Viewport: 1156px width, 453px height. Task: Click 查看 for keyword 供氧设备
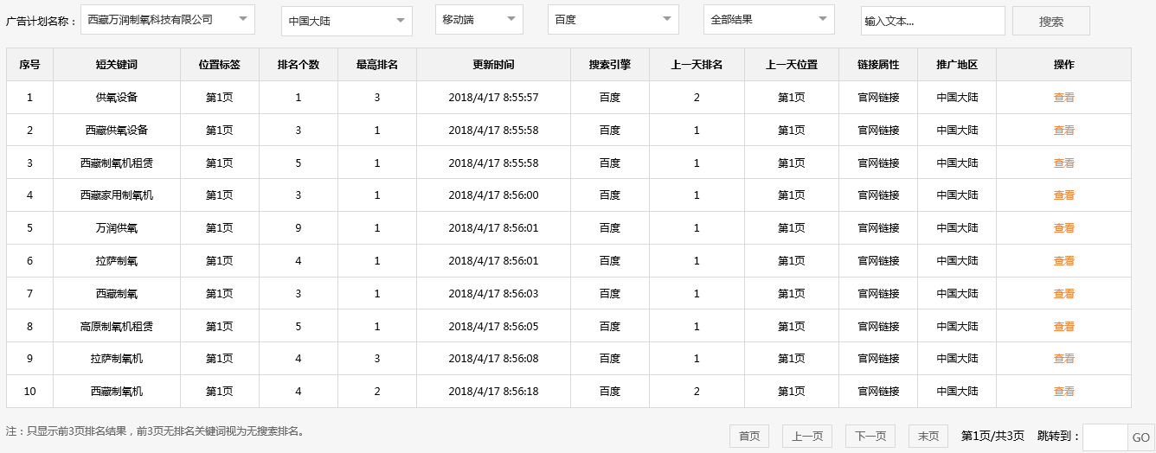coord(1063,98)
